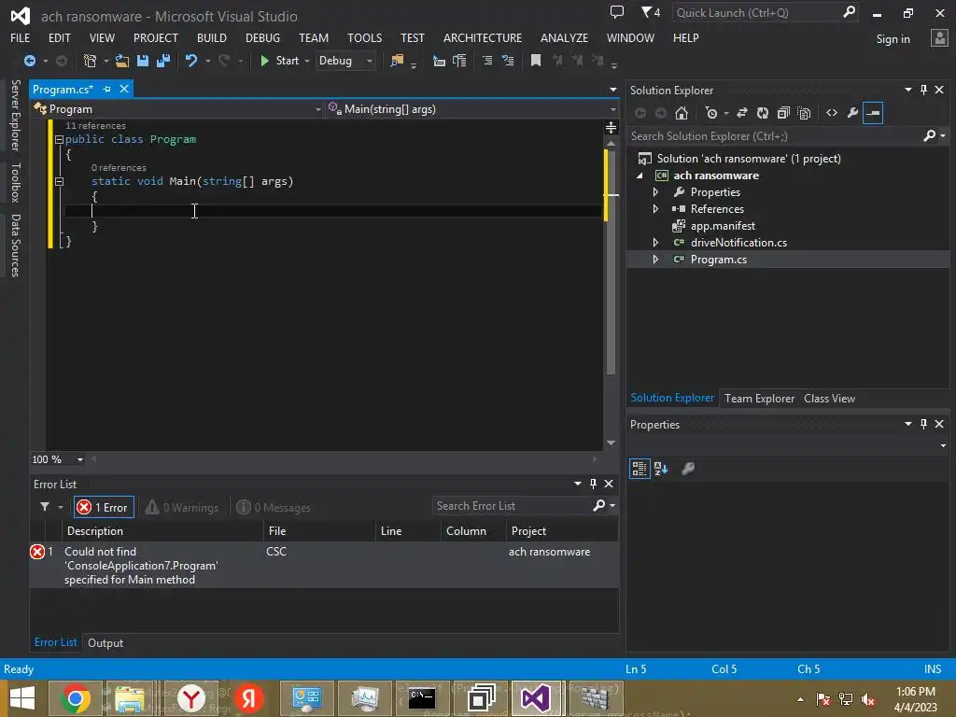Toggle the 1 Error filter button
956x717 pixels.
[104, 507]
